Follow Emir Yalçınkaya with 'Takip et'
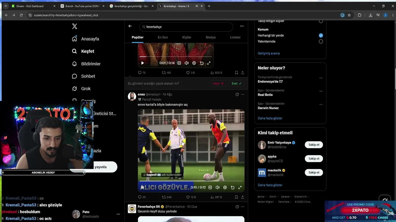The height and width of the screenshot is (222, 396). click(314, 145)
